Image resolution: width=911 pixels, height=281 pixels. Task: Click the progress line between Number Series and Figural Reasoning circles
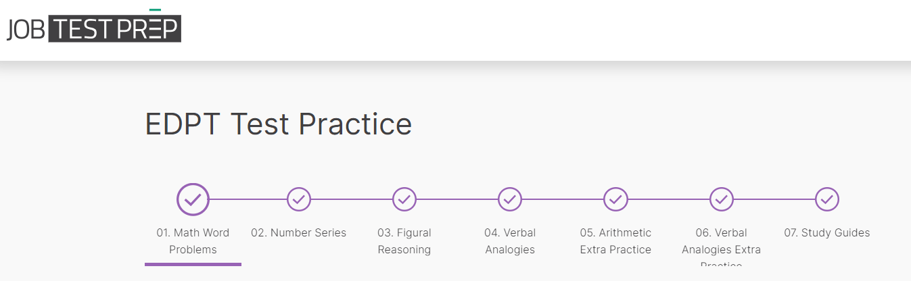click(x=352, y=199)
